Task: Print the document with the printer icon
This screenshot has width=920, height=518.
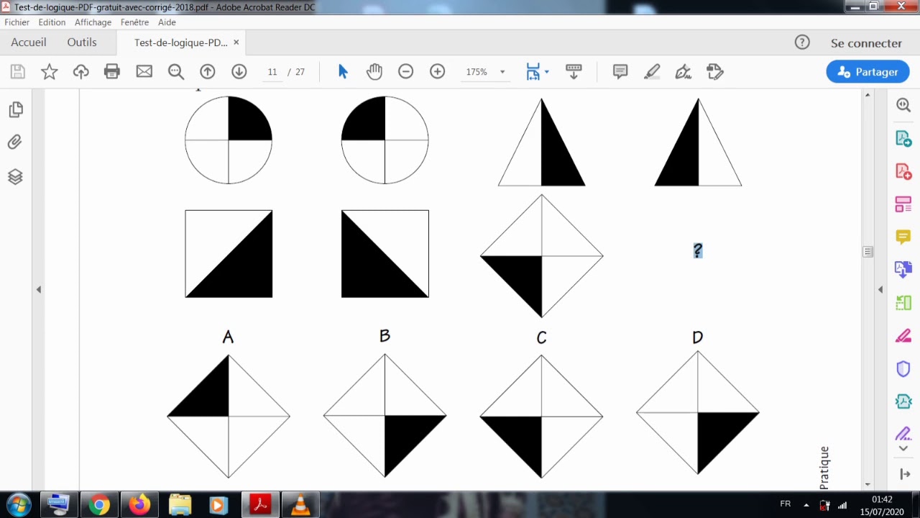Action: point(112,72)
